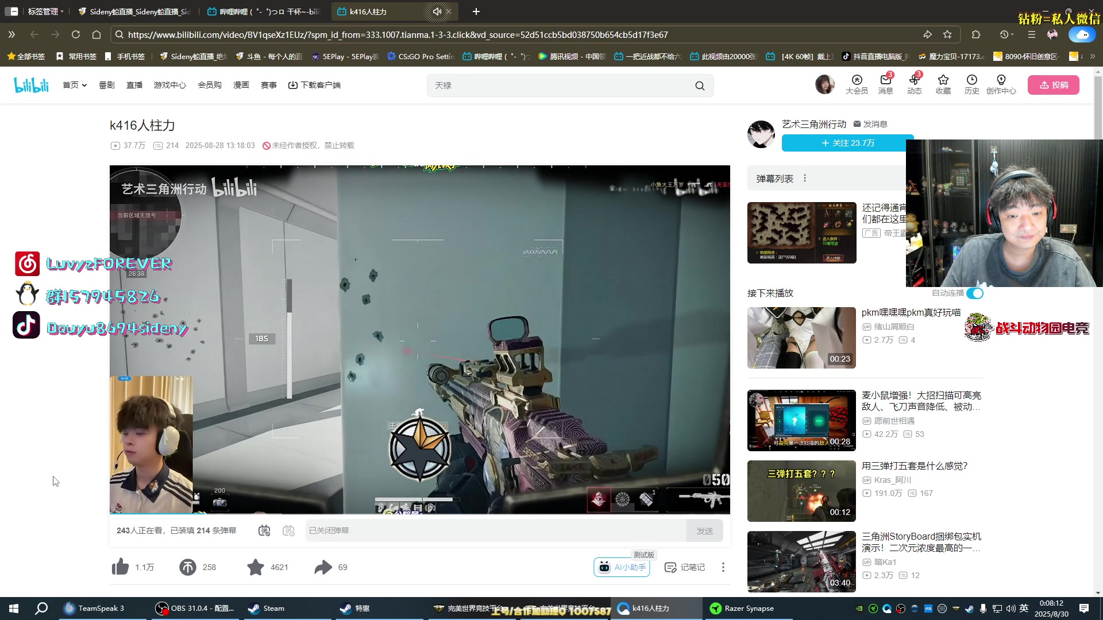Open 历史 history icon
Viewport: 1103px width, 620px height.
tap(971, 84)
